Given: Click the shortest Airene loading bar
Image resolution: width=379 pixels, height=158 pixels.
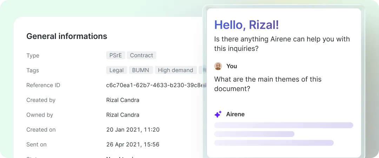Looking at the screenshot, I should point(254,134).
